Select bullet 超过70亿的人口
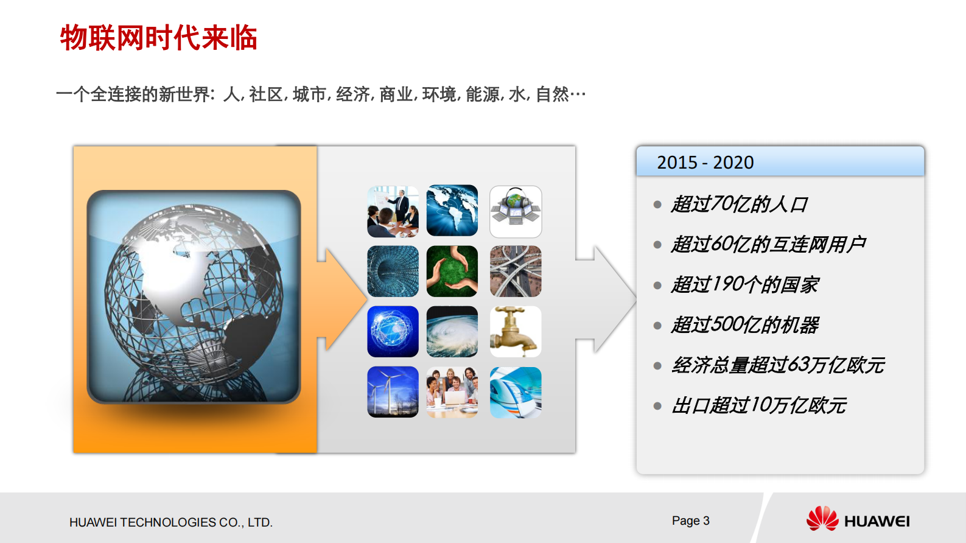966x543 pixels. pyautogui.click(x=739, y=205)
